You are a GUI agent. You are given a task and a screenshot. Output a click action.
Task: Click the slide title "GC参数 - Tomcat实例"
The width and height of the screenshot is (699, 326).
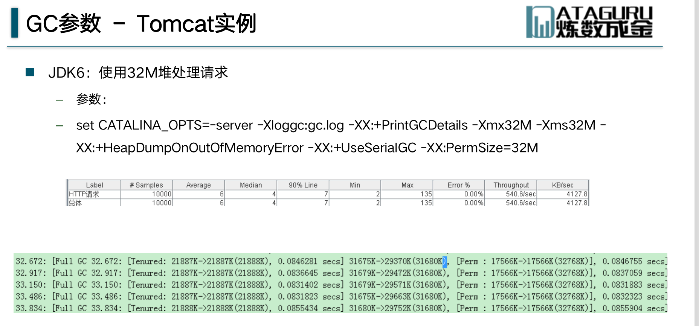141,24
